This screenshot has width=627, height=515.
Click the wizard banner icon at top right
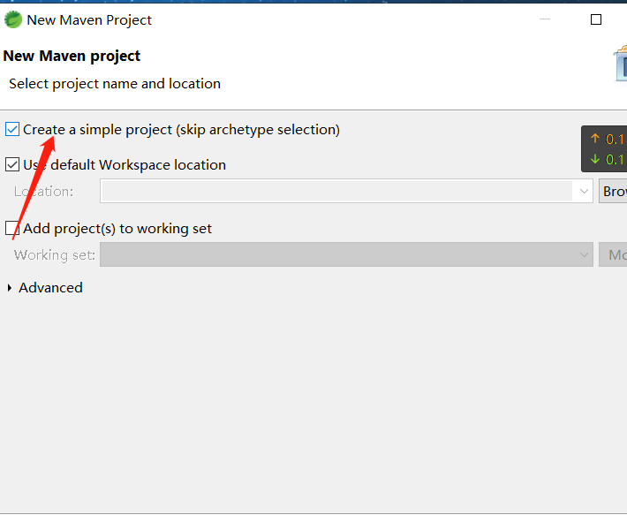point(620,65)
